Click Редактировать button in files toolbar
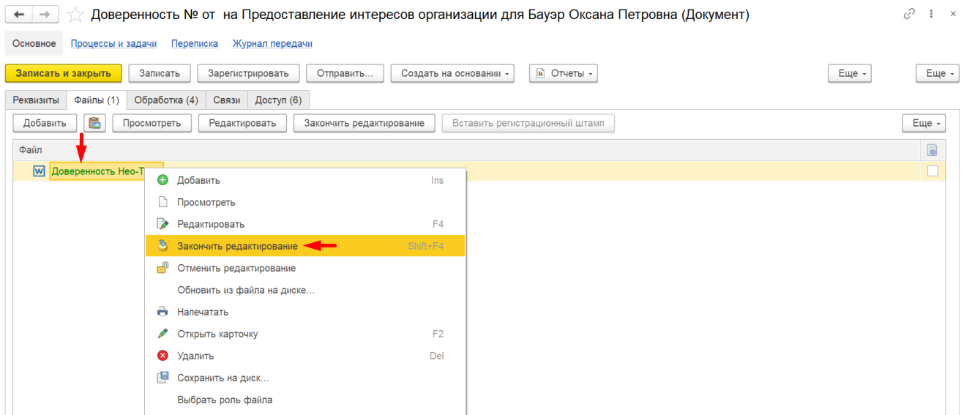Screen dimensions: 964x415 (x=242, y=123)
